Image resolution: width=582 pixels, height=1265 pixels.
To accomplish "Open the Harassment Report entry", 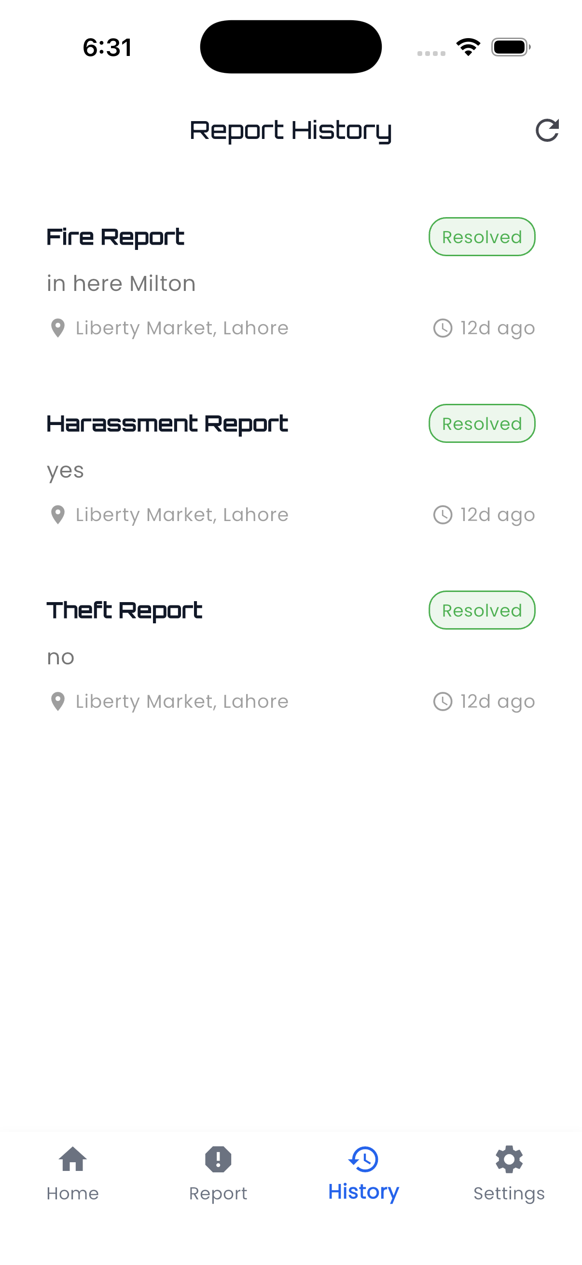I will pos(167,424).
